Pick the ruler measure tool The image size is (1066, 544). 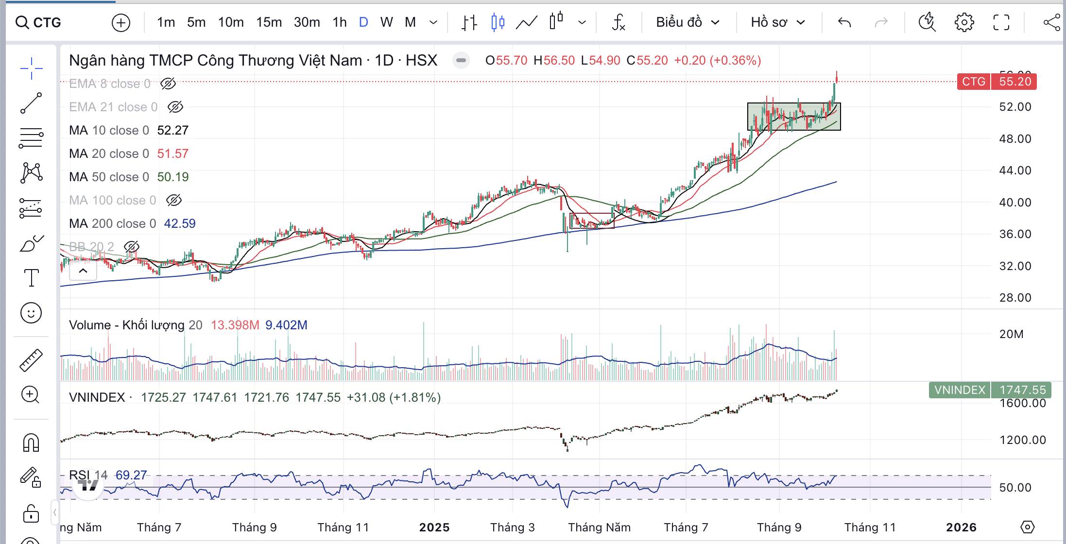click(31, 360)
